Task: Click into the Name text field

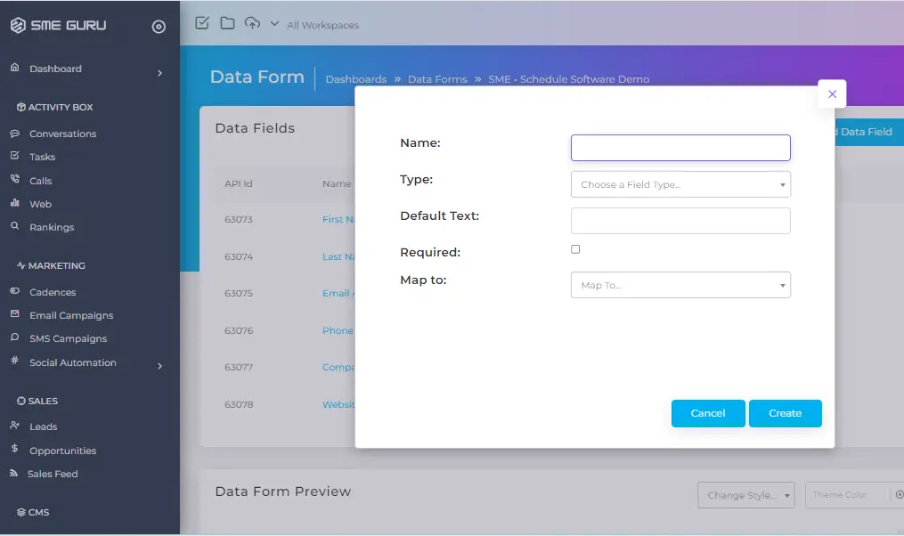Action: pos(680,148)
